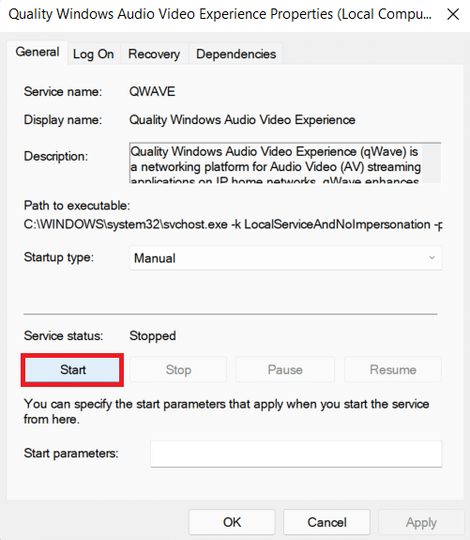Open the Recovery tab

click(154, 54)
